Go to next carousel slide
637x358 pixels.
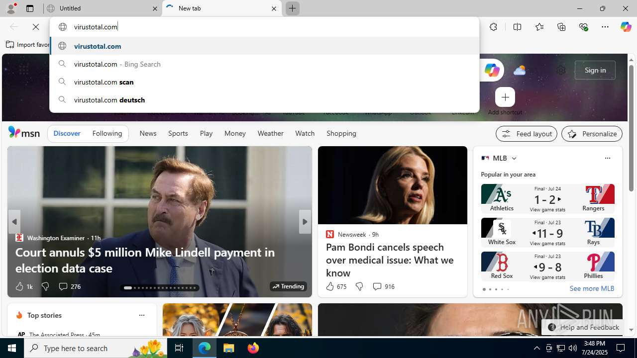point(305,222)
